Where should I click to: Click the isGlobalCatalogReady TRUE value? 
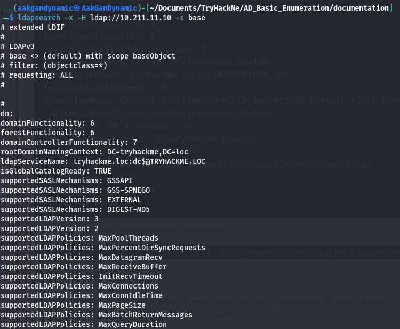(103, 171)
